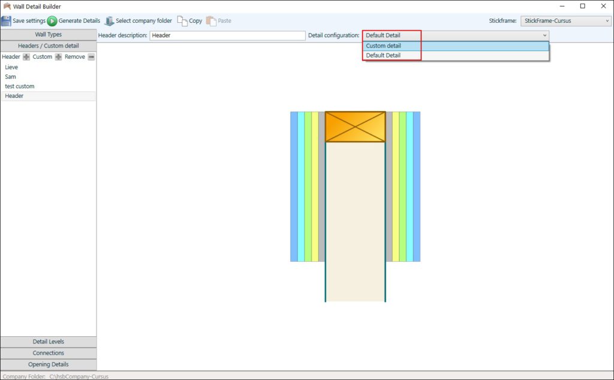The width and height of the screenshot is (614, 380).
Task: Expand the Detail configuration combo box arrow
Action: click(544, 35)
